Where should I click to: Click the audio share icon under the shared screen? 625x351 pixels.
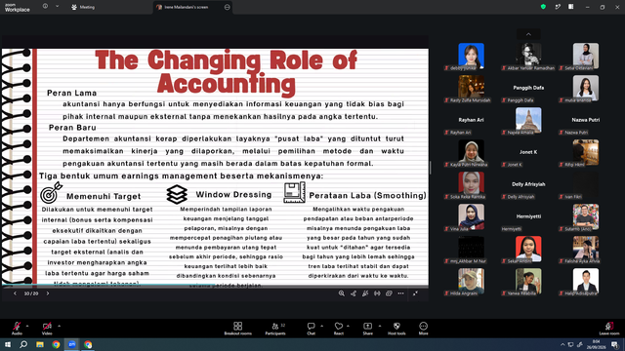pos(377,293)
